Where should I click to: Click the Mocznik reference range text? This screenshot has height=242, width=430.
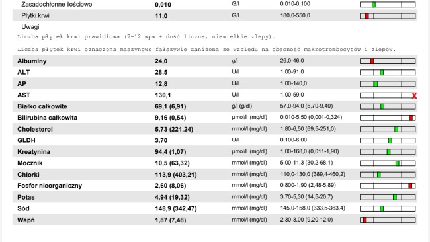coord(306,163)
